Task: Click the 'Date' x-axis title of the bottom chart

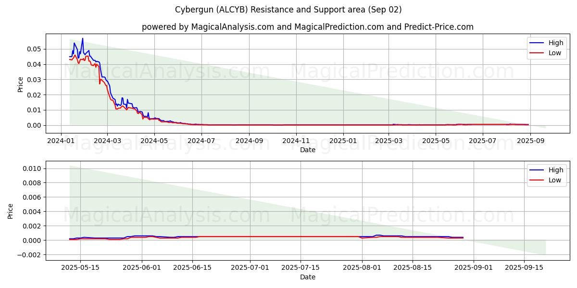Action: pos(308,277)
